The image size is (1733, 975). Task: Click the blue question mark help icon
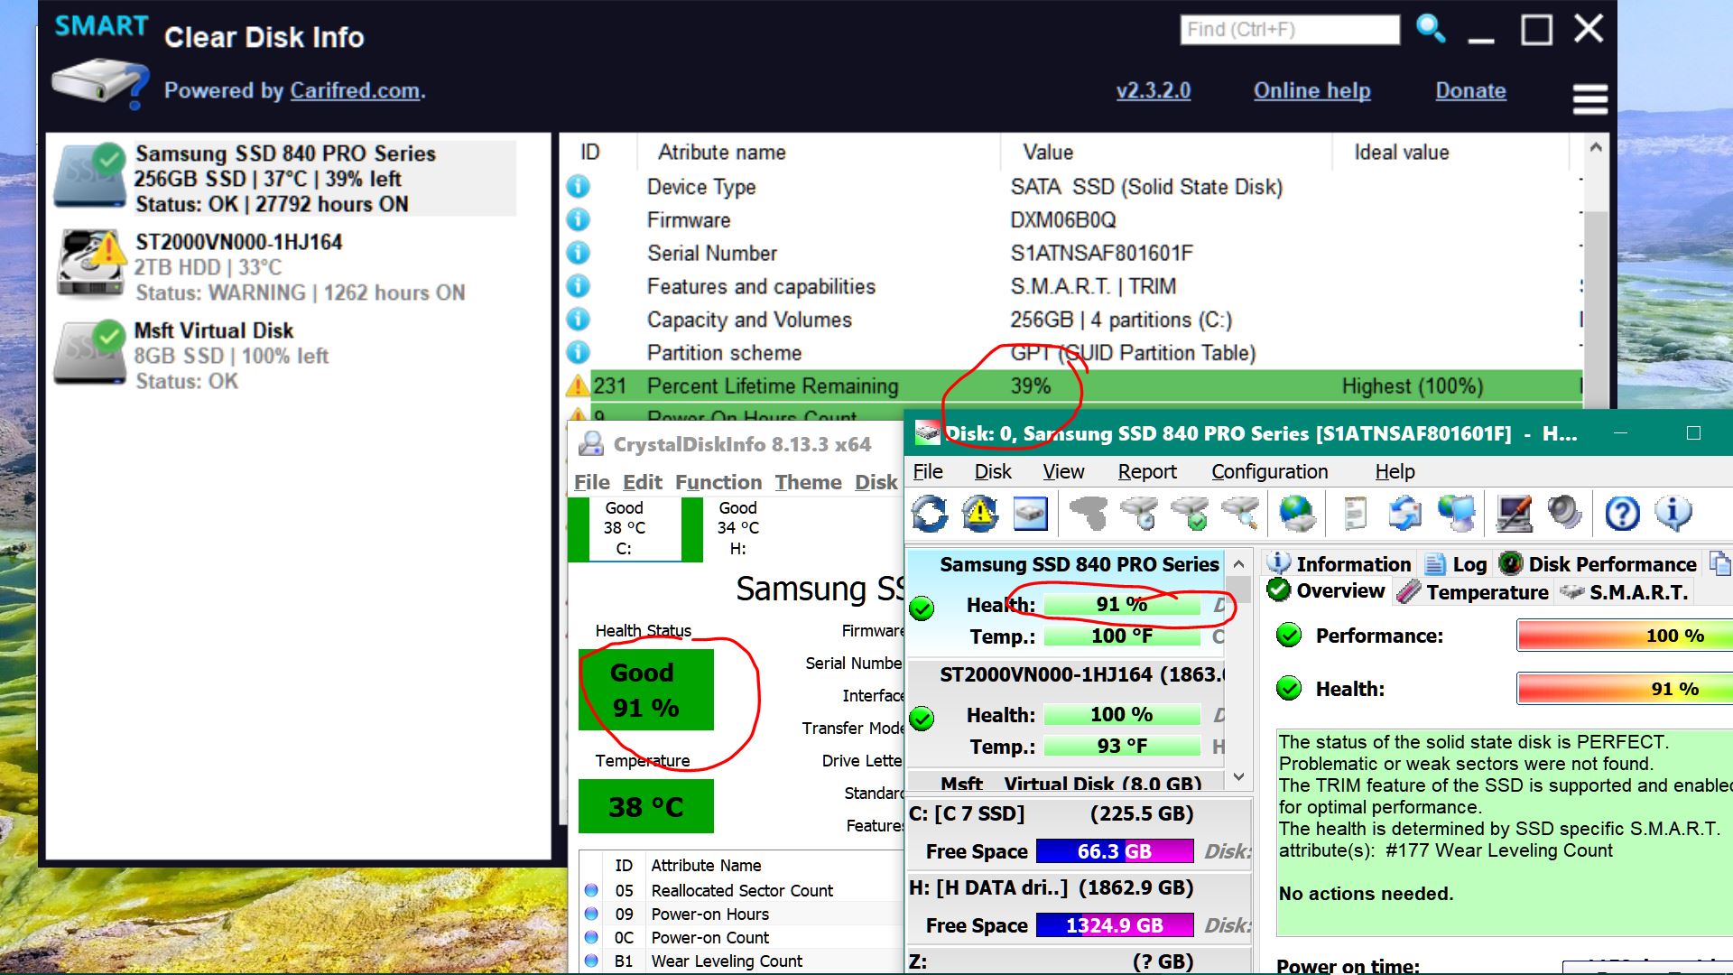coord(1622,514)
